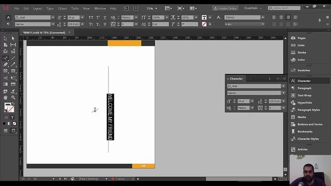Viewport: 331px width, 186px height.
Task: Select the Hand tool
Action: 5,98
